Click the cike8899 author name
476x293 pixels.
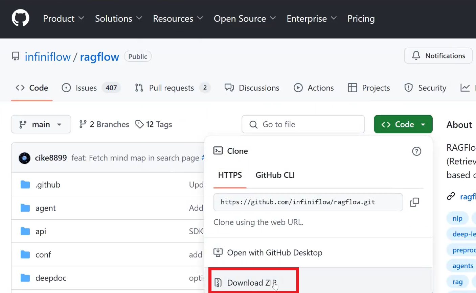tap(51, 158)
